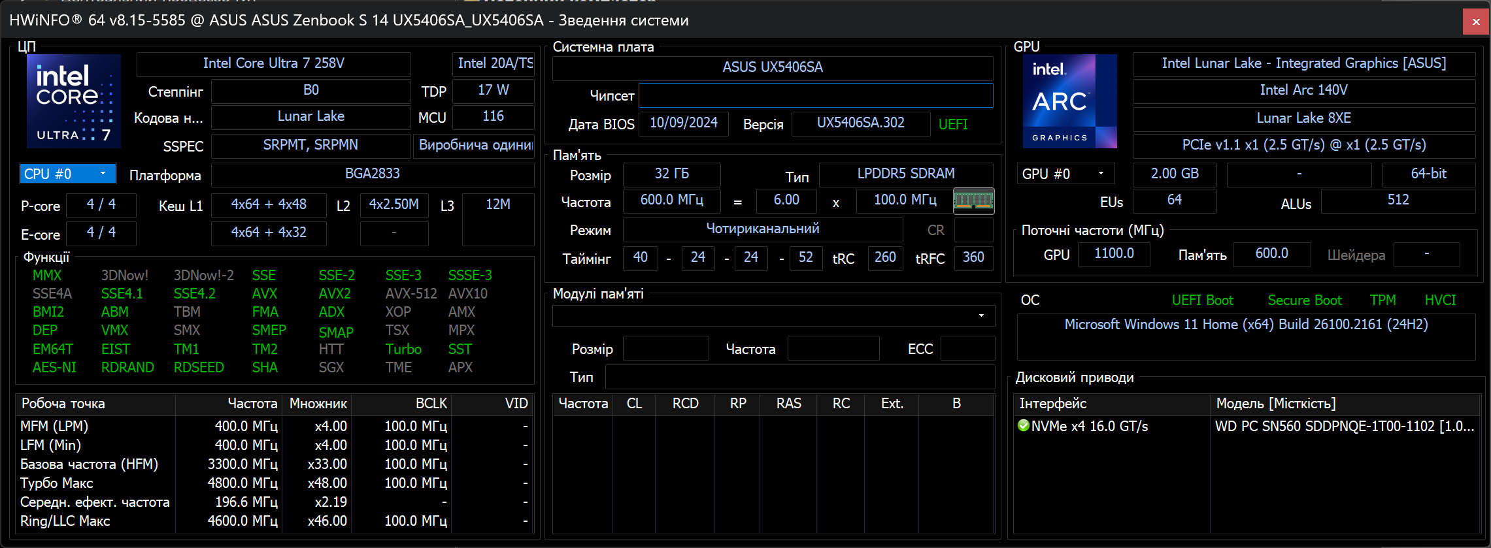Click the memory module chip icon
This screenshot has width=1491, height=548.
tap(974, 201)
